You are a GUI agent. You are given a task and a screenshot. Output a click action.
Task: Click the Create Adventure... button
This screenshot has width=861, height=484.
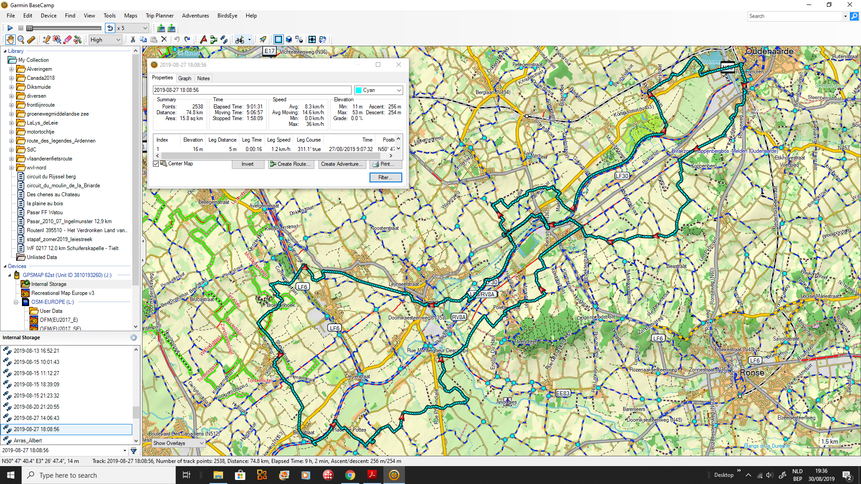point(341,164)
